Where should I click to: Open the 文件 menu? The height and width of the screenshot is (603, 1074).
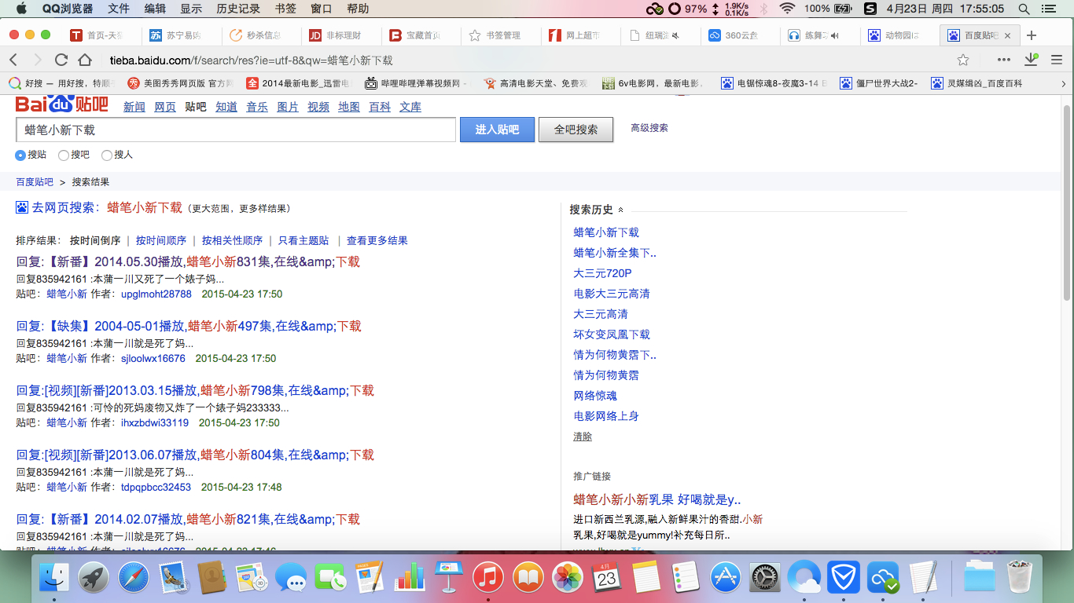click(x=119, y=9)
